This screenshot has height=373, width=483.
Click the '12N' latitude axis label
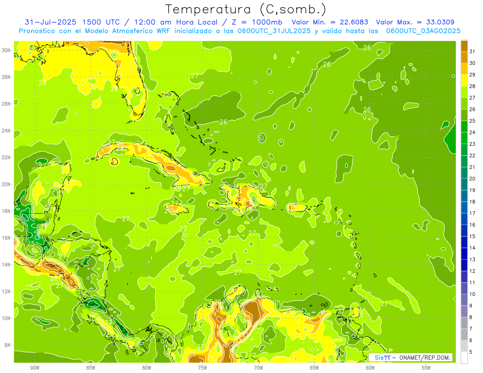point(6,291)
